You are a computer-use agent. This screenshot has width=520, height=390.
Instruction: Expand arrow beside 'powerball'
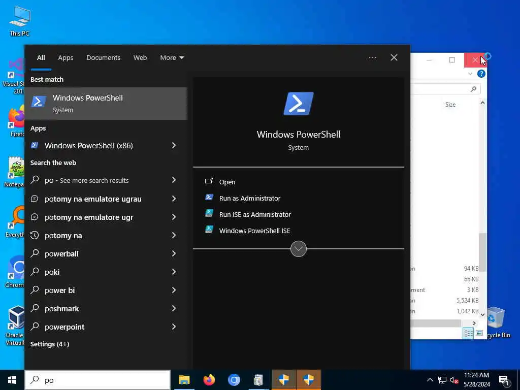point(174,254)
